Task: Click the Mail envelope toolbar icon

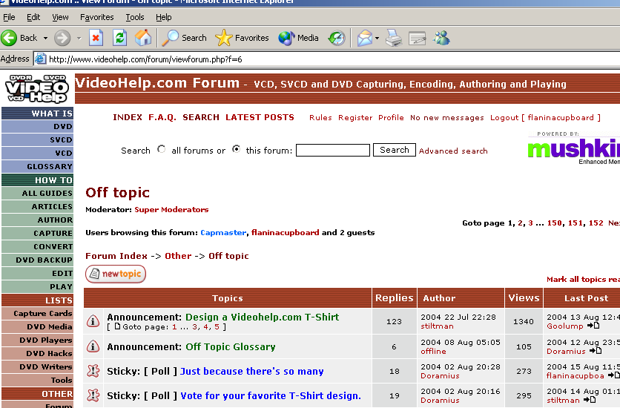Action: [x=365, y=39]
